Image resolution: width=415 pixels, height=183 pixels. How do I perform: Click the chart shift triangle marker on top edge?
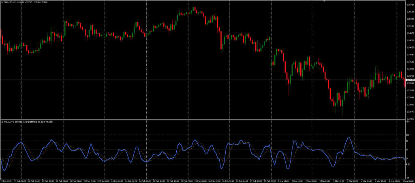coord(324,1)
